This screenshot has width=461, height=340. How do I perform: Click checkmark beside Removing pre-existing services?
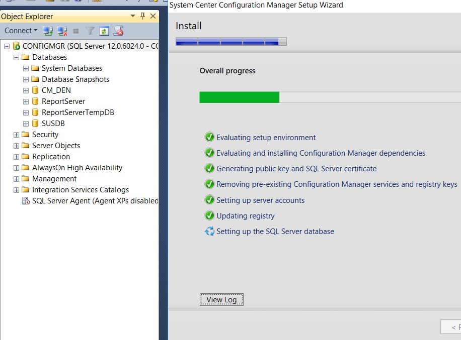[x=209, y=184]
